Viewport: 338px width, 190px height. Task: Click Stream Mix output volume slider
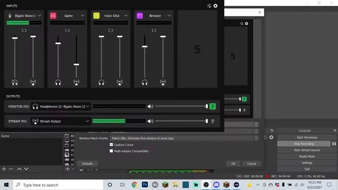point(181,121)
